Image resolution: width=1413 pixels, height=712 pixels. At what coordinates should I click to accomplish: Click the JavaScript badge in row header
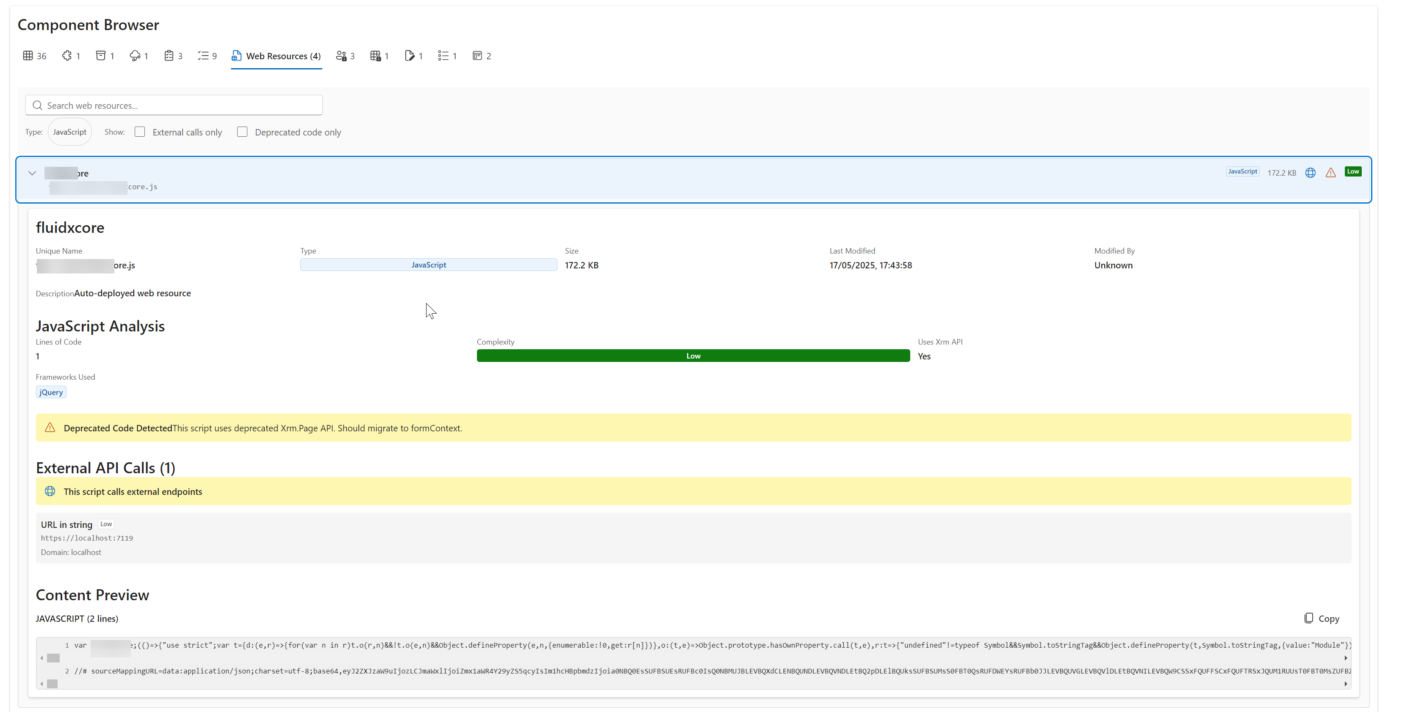[x=1242, y=171]
